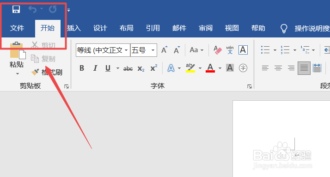Viewport: 330px width, 177px height.
Task: Click the Save floppy disk icon
Action: [x=16, y=9]
